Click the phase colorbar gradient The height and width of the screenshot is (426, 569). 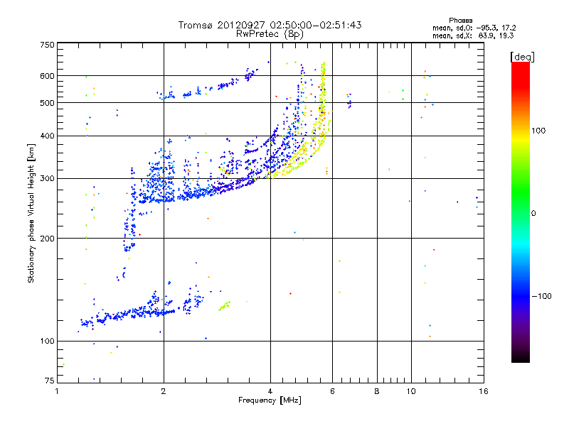tap(521, 212)
